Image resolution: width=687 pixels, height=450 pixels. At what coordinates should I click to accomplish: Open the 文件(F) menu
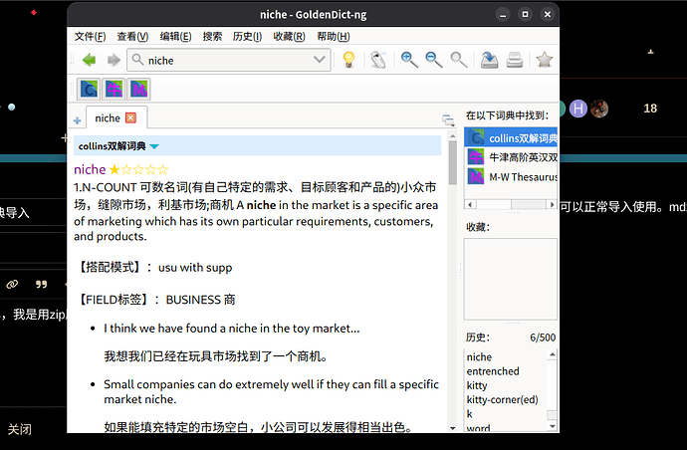pos(91,36)
